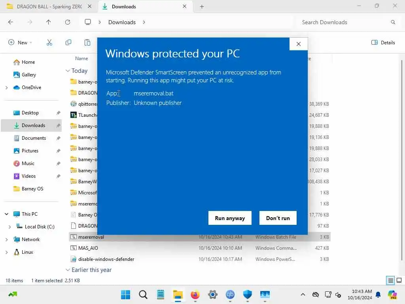Open Desktop in quick access

pyautogui.click(x=30, y=113)
